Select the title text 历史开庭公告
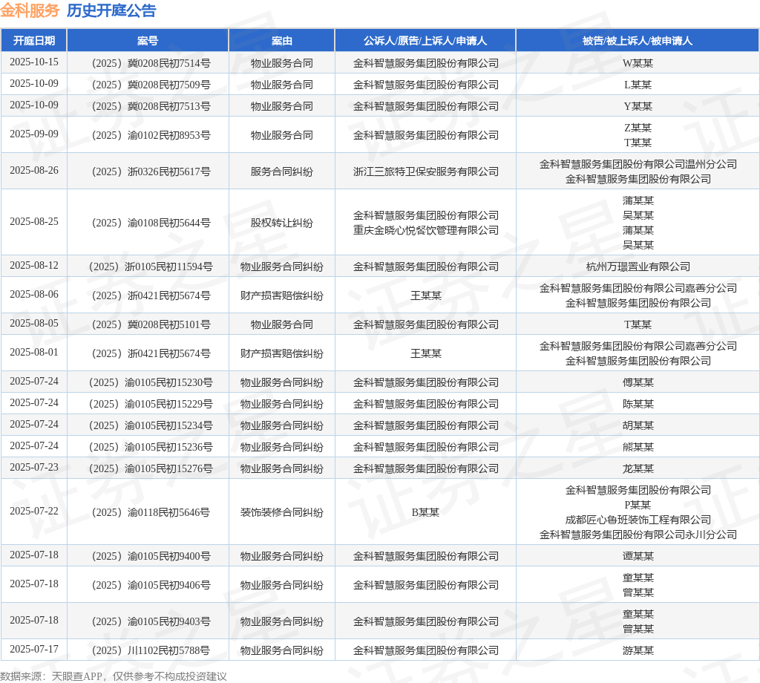 [111, 10]
